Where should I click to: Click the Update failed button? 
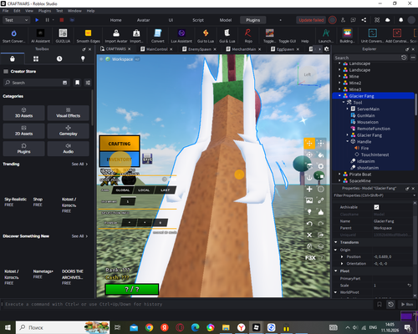click(x=311, y=20)
